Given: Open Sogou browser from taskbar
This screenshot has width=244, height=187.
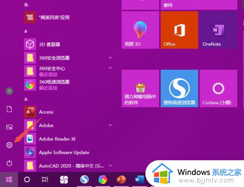Looking at the screenshot, I should pos(84,179).
